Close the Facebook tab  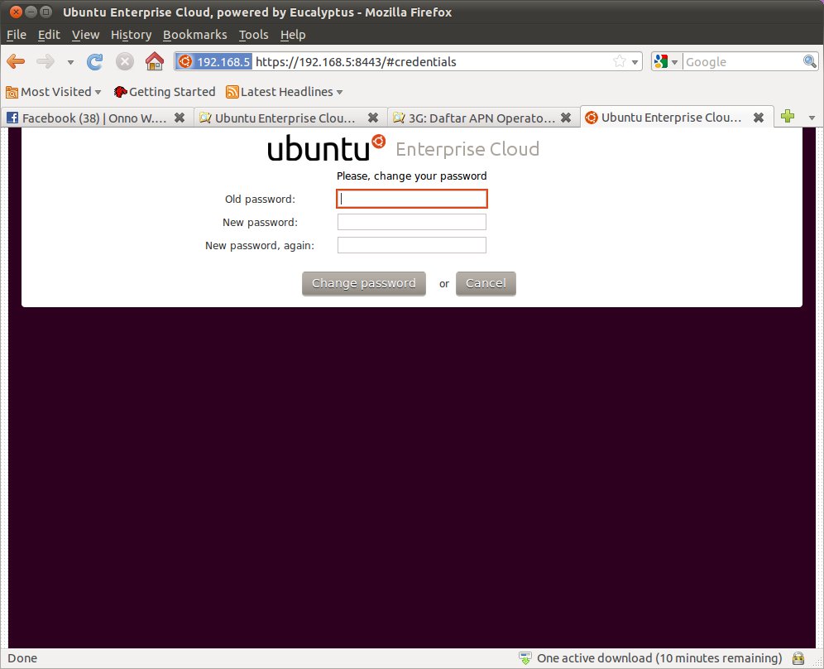[182, 118]
